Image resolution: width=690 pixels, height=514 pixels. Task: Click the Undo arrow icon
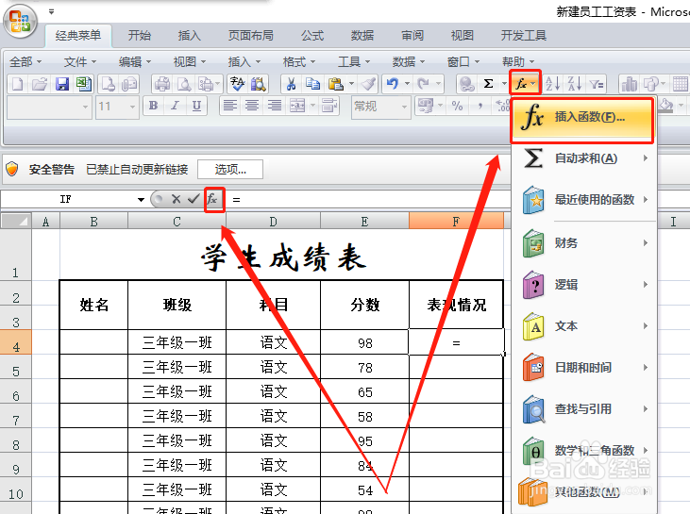pyautogui.click(x=392, y=84)
